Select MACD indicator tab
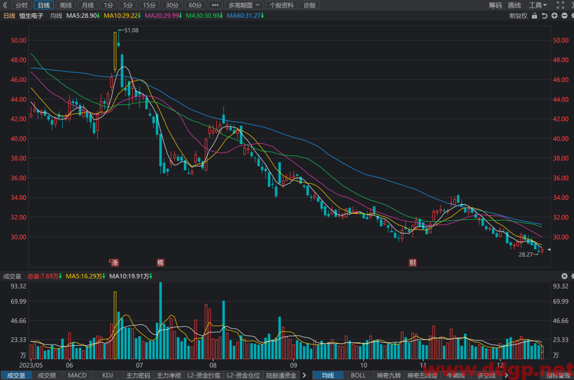Screen dimensions: 574x380 (x=77, y=376)
